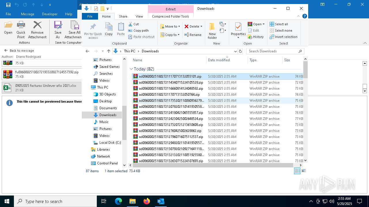
Task: Switch to details view layout
Action: pos(297,171)
